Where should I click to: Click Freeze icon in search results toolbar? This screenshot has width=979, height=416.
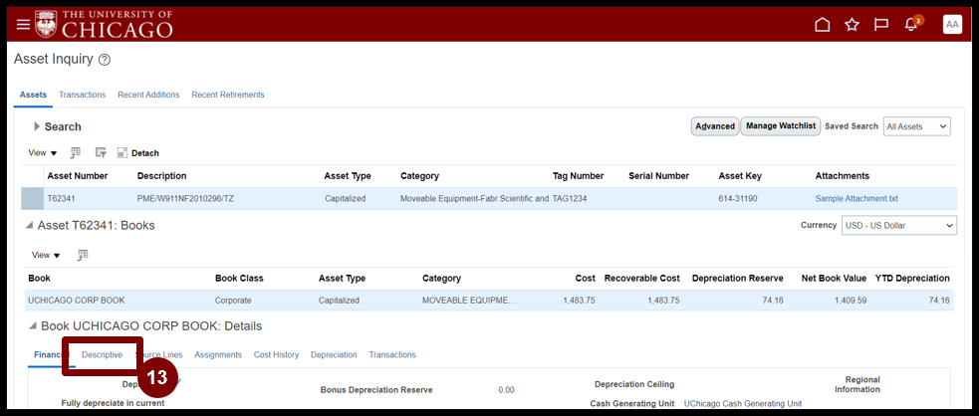pyautogui.click(x=75, y=153)
